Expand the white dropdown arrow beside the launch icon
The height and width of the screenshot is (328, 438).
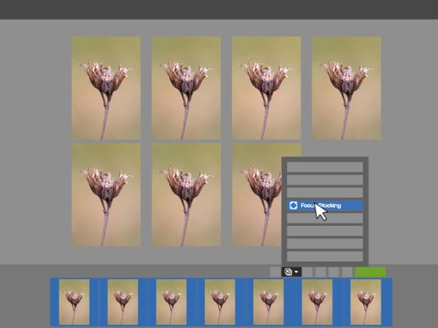tap(297, 272)
